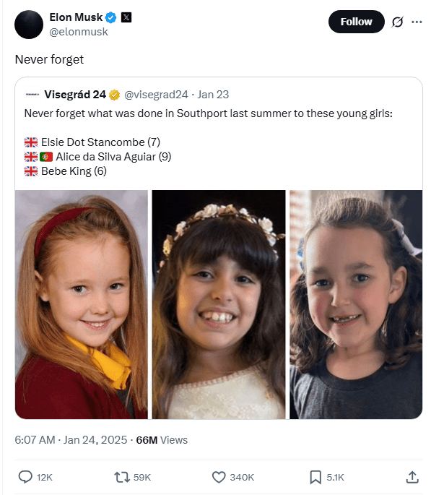Screen dimensions: 431x495
Task: Click the Grok slashed-circle icon
Action: pos(397,22)
